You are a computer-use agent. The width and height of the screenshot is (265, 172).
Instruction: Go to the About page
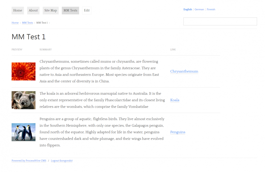(x=33, y=11)
